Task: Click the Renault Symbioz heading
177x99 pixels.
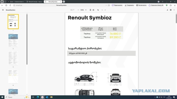Action: 90,18
